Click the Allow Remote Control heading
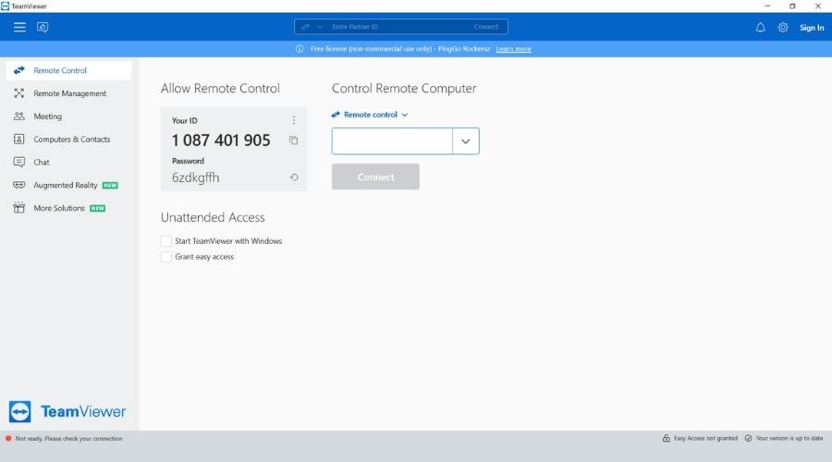 pos(220,89)
